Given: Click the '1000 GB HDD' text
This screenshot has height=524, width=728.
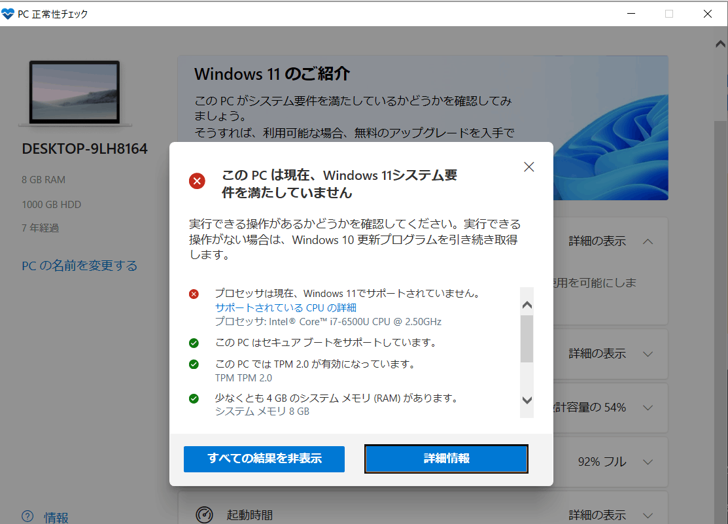Looking at the screenshot, I should coord(52,205).
